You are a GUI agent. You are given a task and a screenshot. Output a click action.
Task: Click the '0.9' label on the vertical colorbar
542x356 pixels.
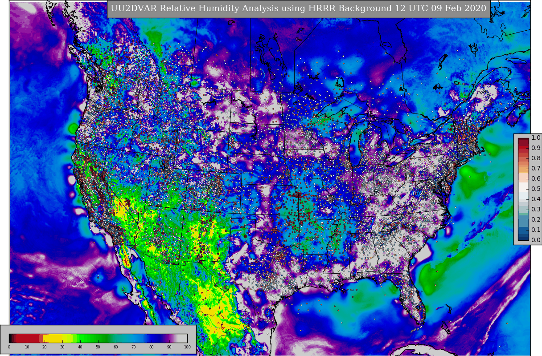pyautogui.click(x=536, y=148)
